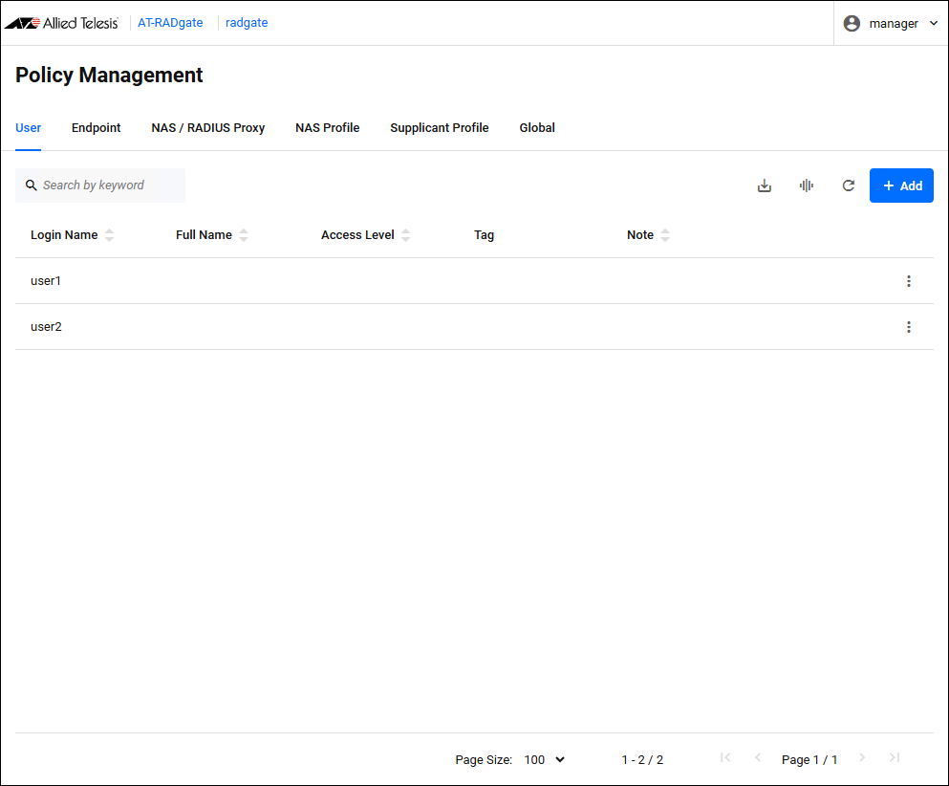Switch to the Endpoint tab
The image size is (949, 786).
point(96,128)
